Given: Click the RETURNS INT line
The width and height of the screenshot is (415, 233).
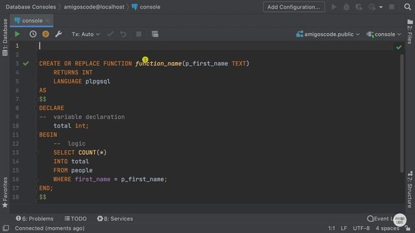Looking at the screenshot, I should 73,72.
